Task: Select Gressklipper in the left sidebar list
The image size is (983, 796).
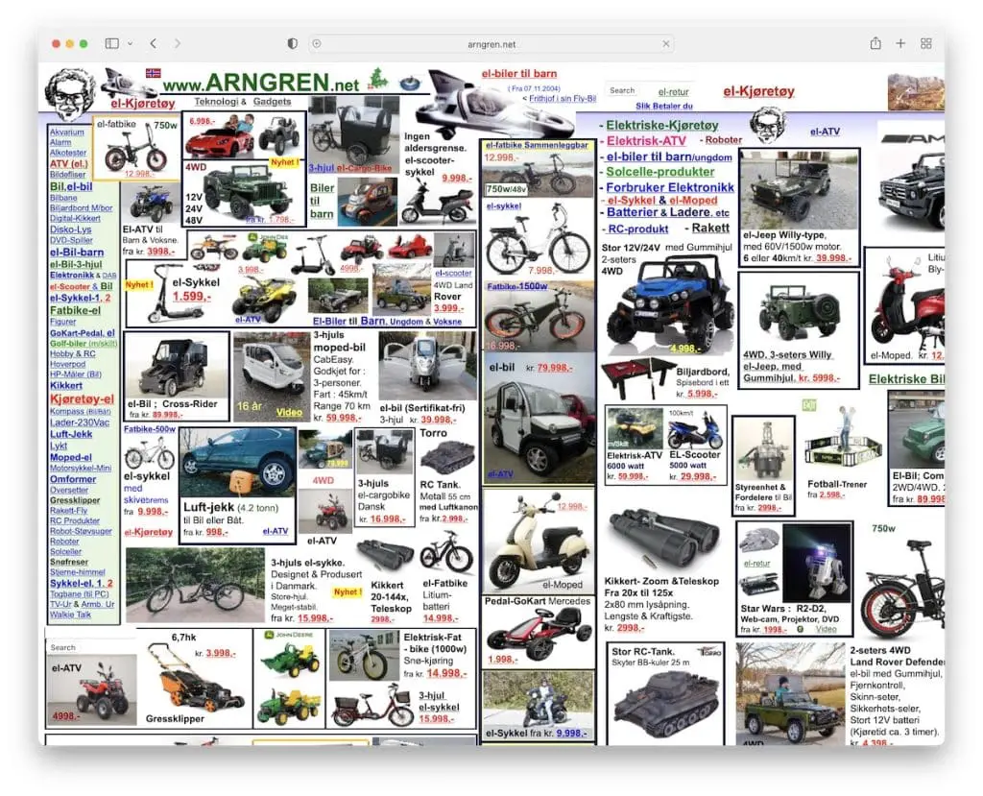Action: (75, 500)
